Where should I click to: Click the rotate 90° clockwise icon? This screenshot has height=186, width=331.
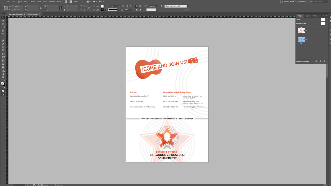pos(81,6)
